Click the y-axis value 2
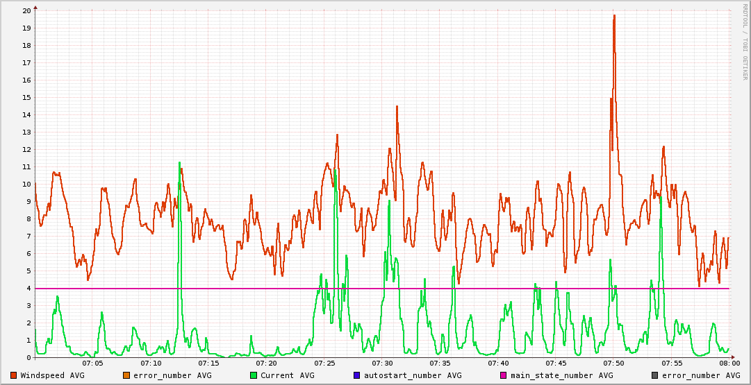This screenshot has width=751, height=385. [28, 323]
